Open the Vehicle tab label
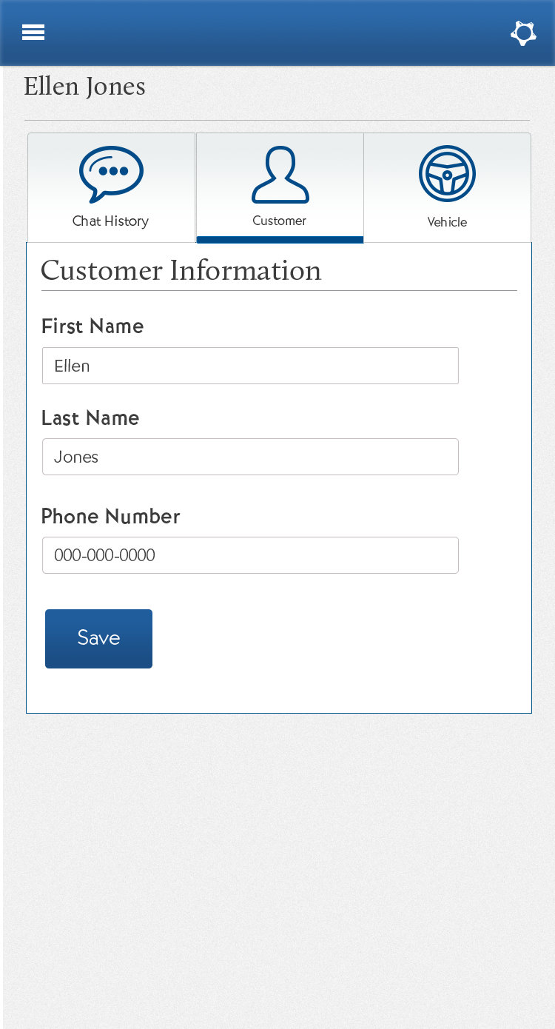Image resolution: width=555 pixels, height=1029 pixels. (447, 222)
